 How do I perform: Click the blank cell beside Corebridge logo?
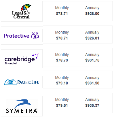(x=48, y=57)
